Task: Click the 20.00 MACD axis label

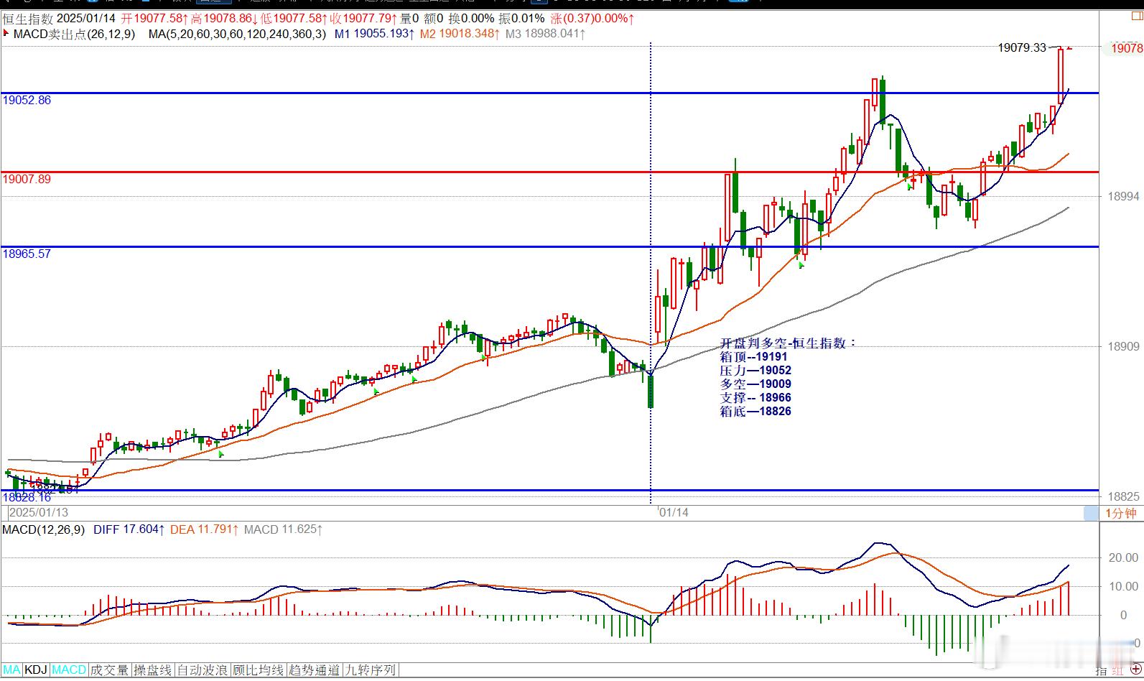Action: (1124, 557)
